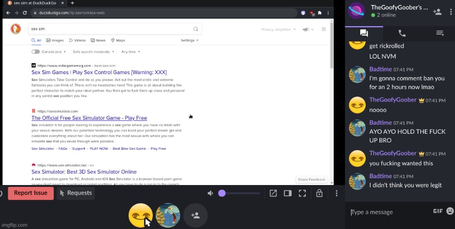This screenshot has height=229, width=455.
Task: Click the lock room icon
Action: pyautogui.click(x=319, y=193)
